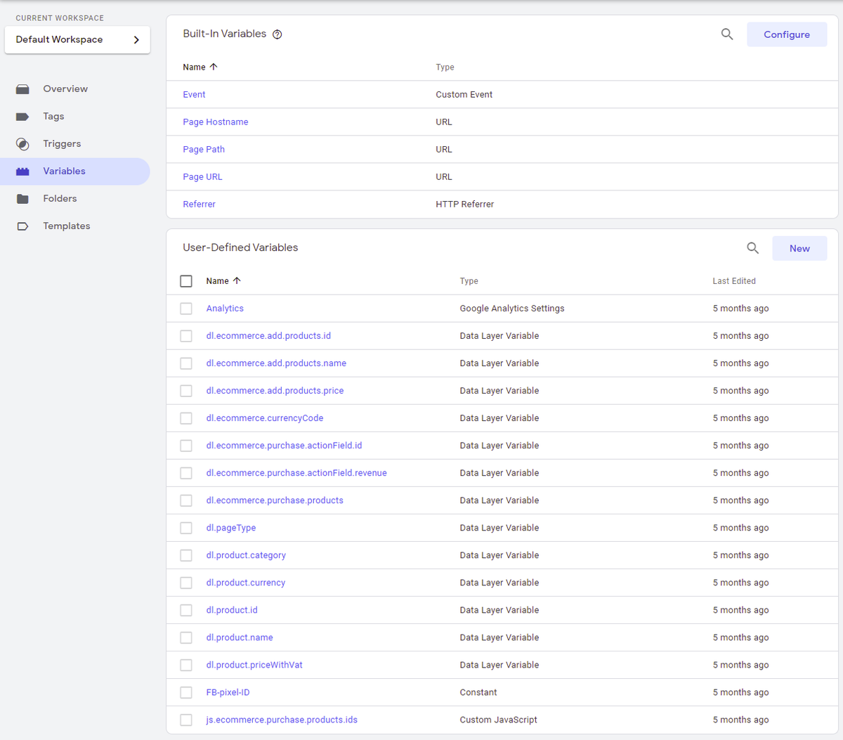Click New user-defined variable button
This screenshot has height=740, width=843.
point(799,248)
